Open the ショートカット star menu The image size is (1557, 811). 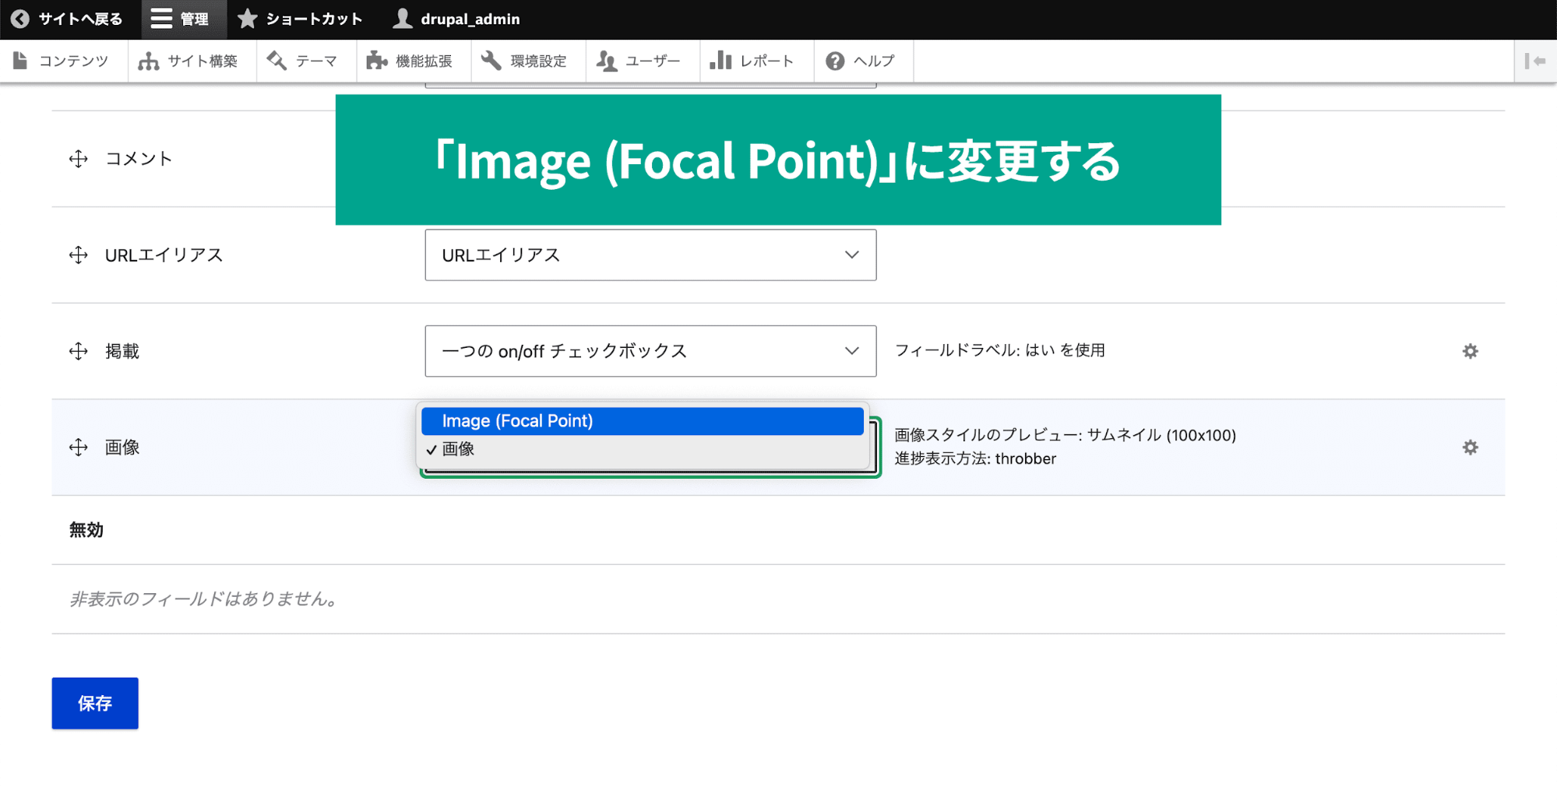(x=300, y=19)
